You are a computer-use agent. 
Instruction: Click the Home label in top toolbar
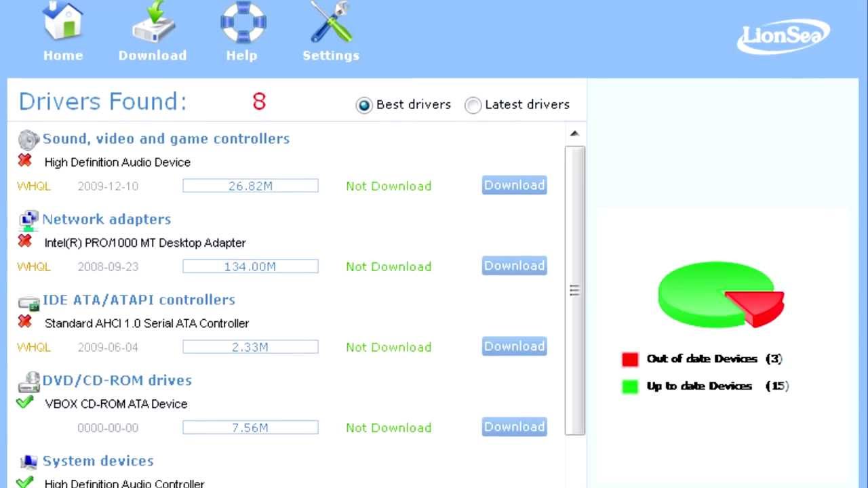(x=63, y=56)
